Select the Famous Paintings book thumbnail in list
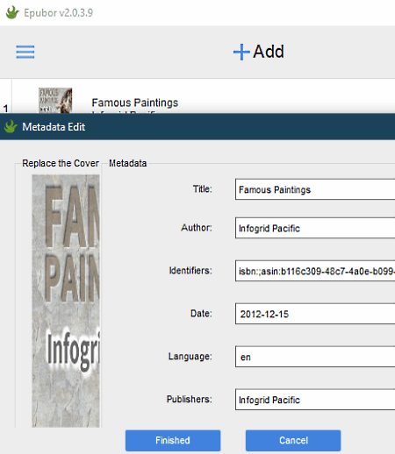This screenshot has width=395, height=454. click(55, 101)
